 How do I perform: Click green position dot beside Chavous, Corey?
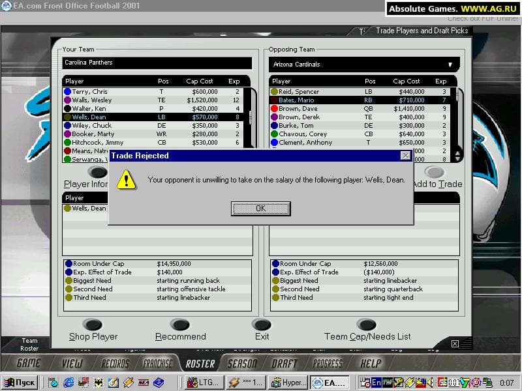[274, 134]
